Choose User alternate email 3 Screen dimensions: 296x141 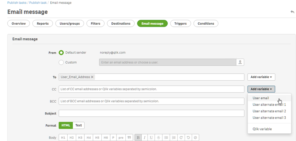point(269,118)
